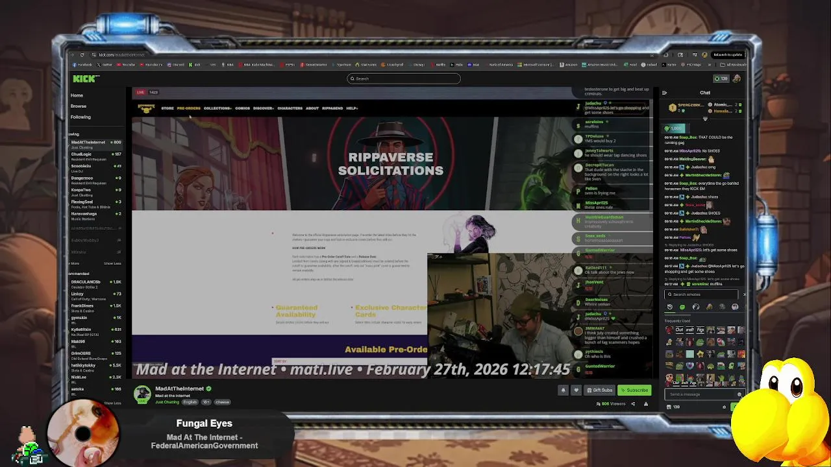
Task: Click the notification bell icon below the stream
Action: tap(563, 390)
